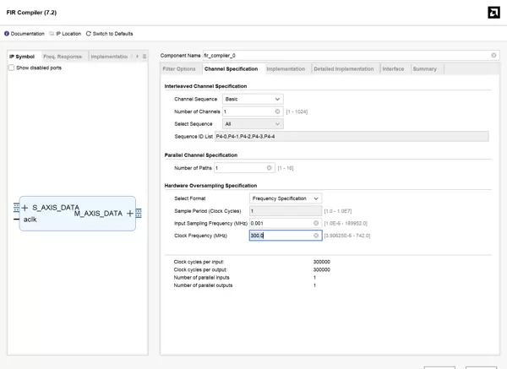Enable Show disabled ports checkbox
This screenshot has height=369, width=507.
coord(12,68)
